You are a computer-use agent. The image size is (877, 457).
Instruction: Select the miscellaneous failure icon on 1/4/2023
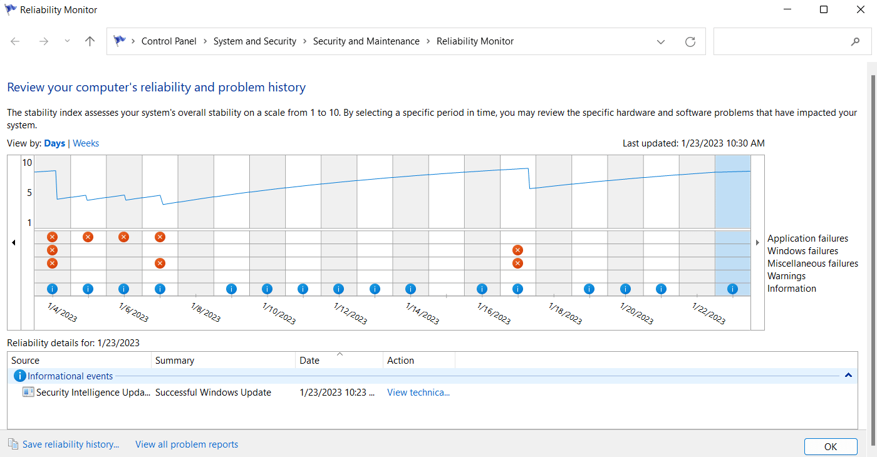pyautogui.click(x=52, y=263)
